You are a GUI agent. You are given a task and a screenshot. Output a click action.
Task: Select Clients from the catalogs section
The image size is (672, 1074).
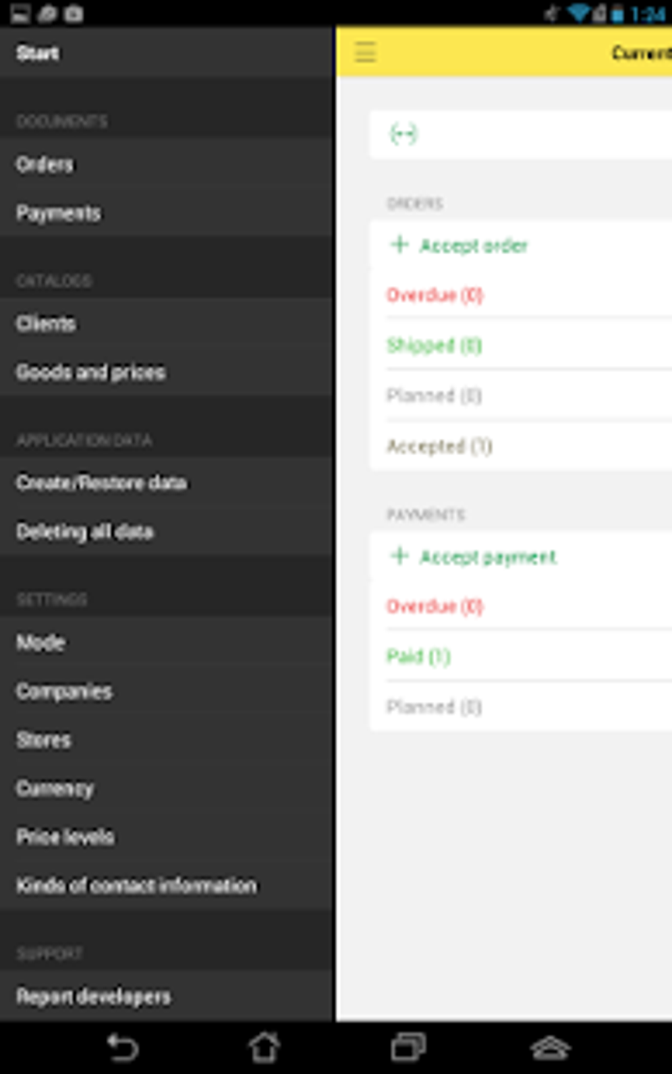[x=46, y=324]
